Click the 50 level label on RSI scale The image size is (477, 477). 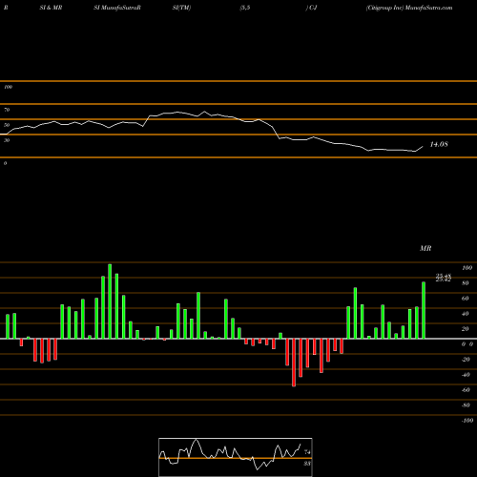(x=7, y=125)
